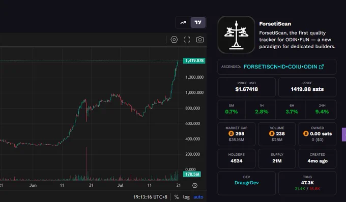Click the 1,419.878 current price label
This screenshot has width=346, height=202.
pyautogui.click(x=194, y=60)
